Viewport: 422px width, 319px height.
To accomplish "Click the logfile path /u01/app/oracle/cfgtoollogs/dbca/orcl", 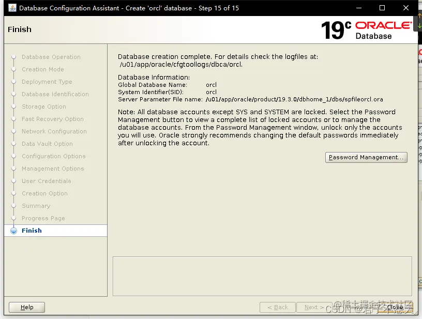I will pyautogui.click(x=181, y=65).
